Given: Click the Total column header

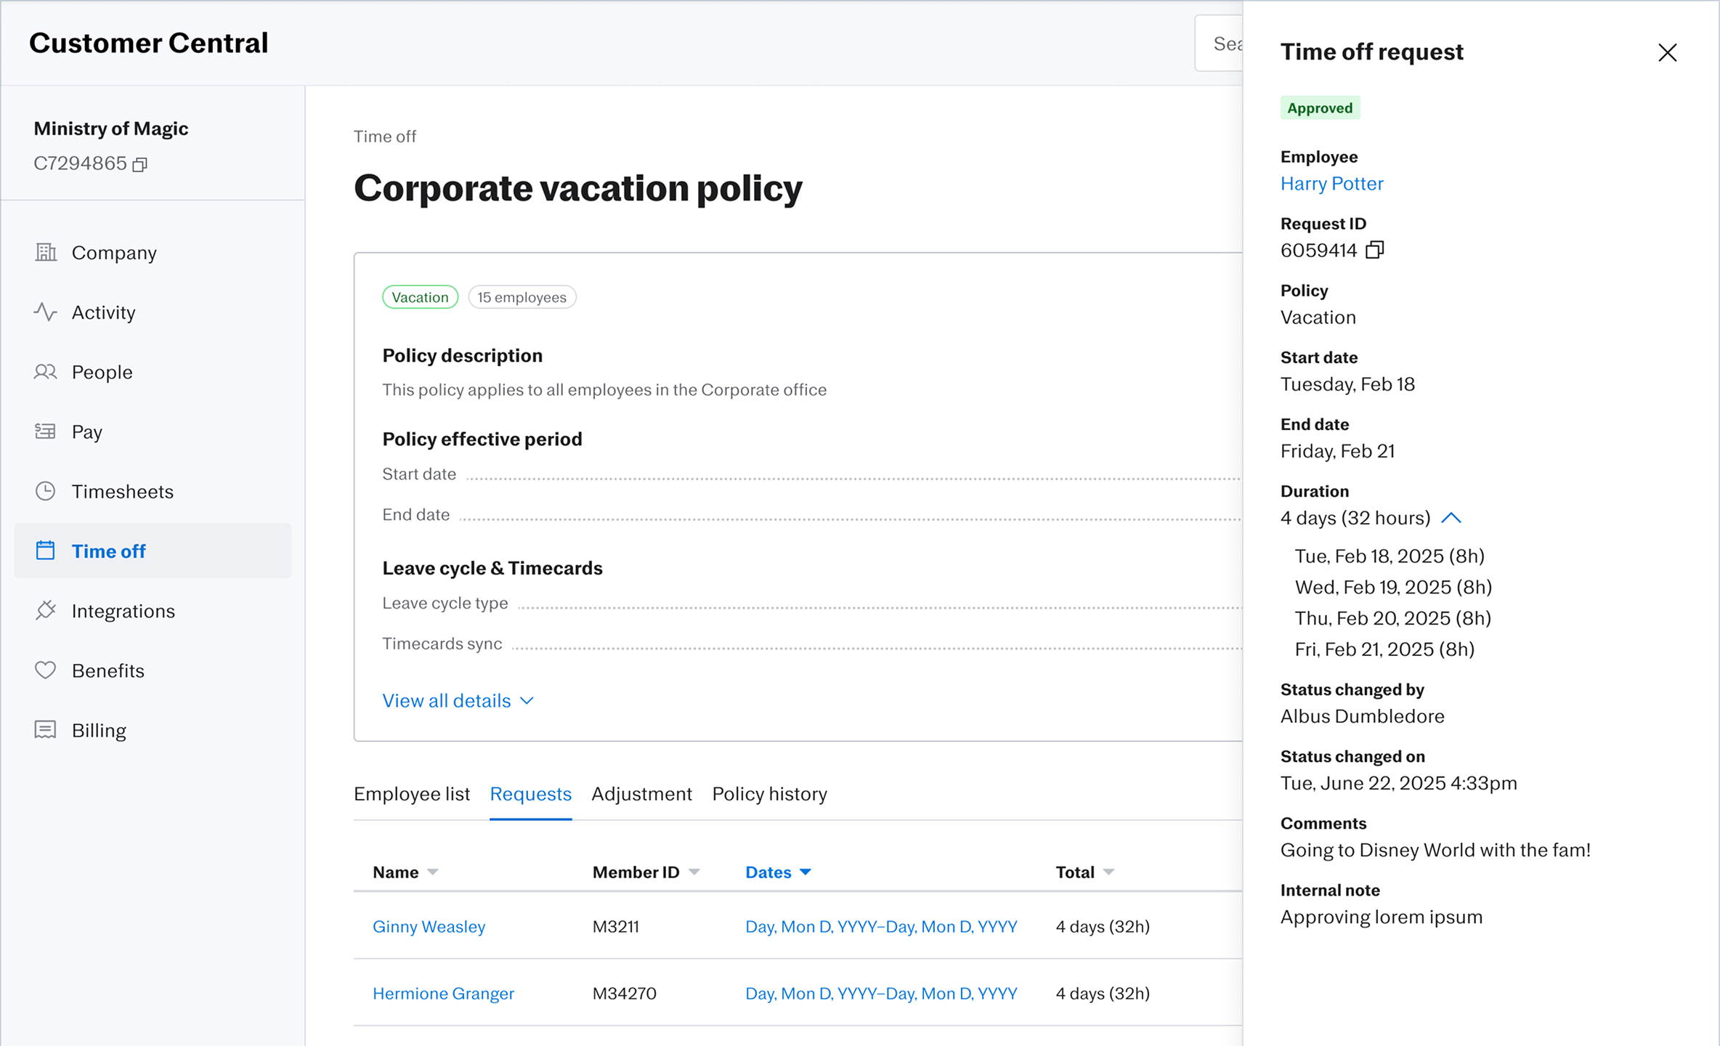Looking at the screenshot, I should coord(1075,872).
